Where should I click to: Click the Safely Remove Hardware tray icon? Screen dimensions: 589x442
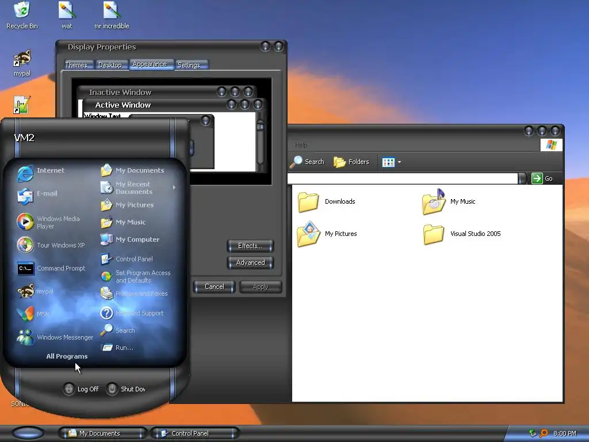(x=532, y=433)
